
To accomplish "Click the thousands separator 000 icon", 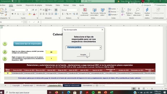I will point(70,14).
